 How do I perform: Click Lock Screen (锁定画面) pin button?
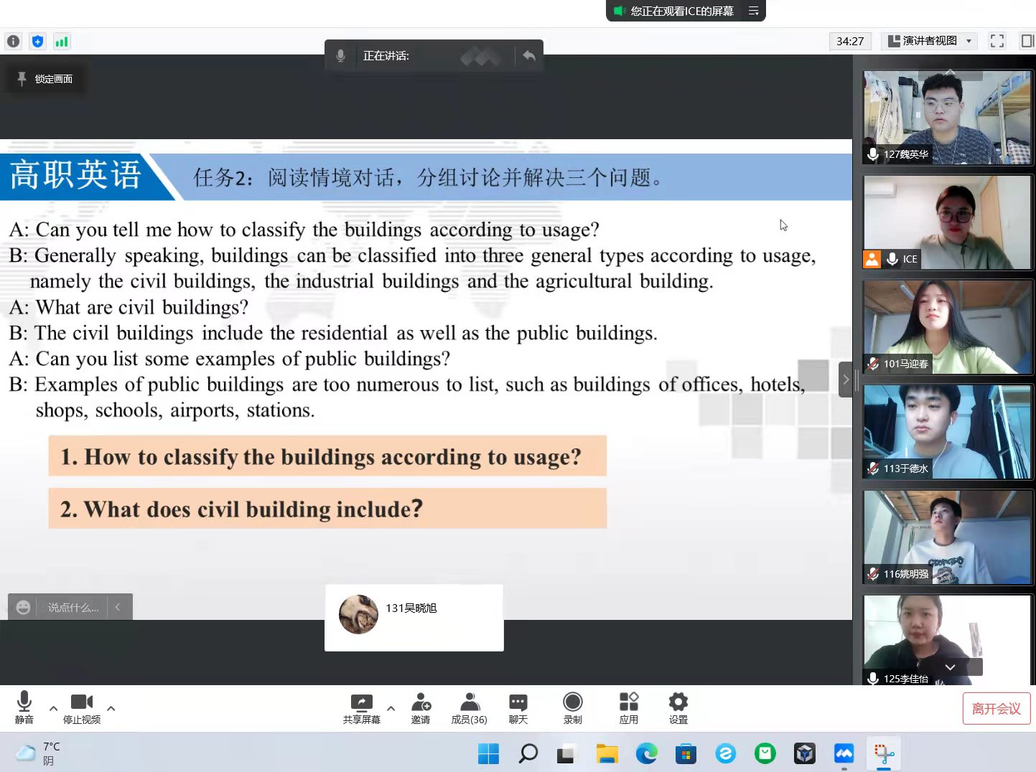point(45,79)
